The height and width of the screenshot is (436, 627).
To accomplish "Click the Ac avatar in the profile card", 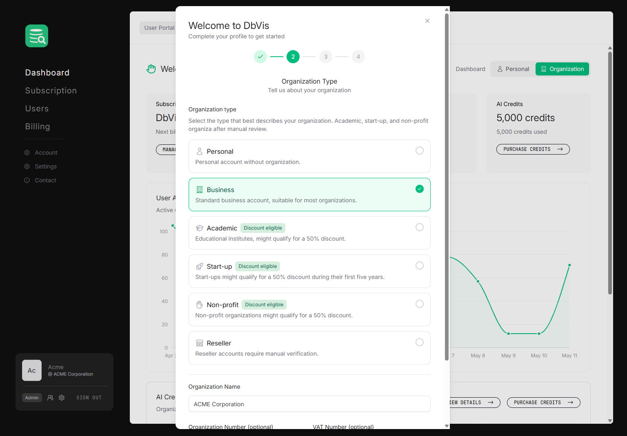I will tap(32, 370).
